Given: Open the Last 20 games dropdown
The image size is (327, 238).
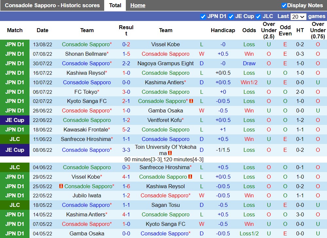Looking at the screenshot, I should tap(298, 16).
